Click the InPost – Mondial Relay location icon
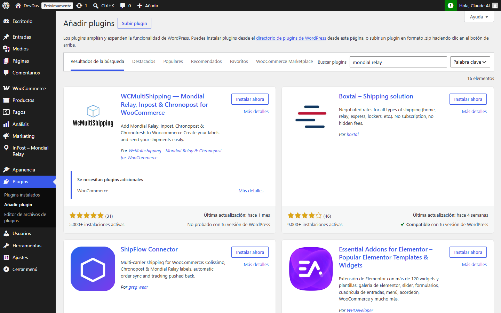Screen dimensions: 501x313 (x=6, y=148)
